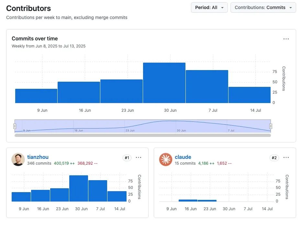Click the '1,652 --' deletions count
Viewport: 301px width, 227px height.
pos(224,163)
